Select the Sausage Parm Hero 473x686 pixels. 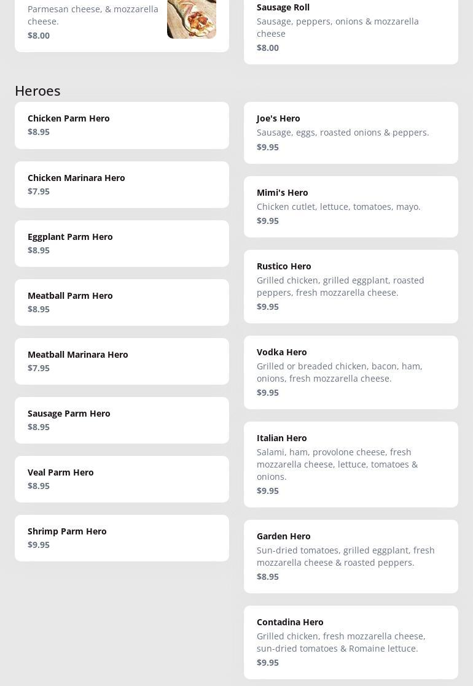122,420
